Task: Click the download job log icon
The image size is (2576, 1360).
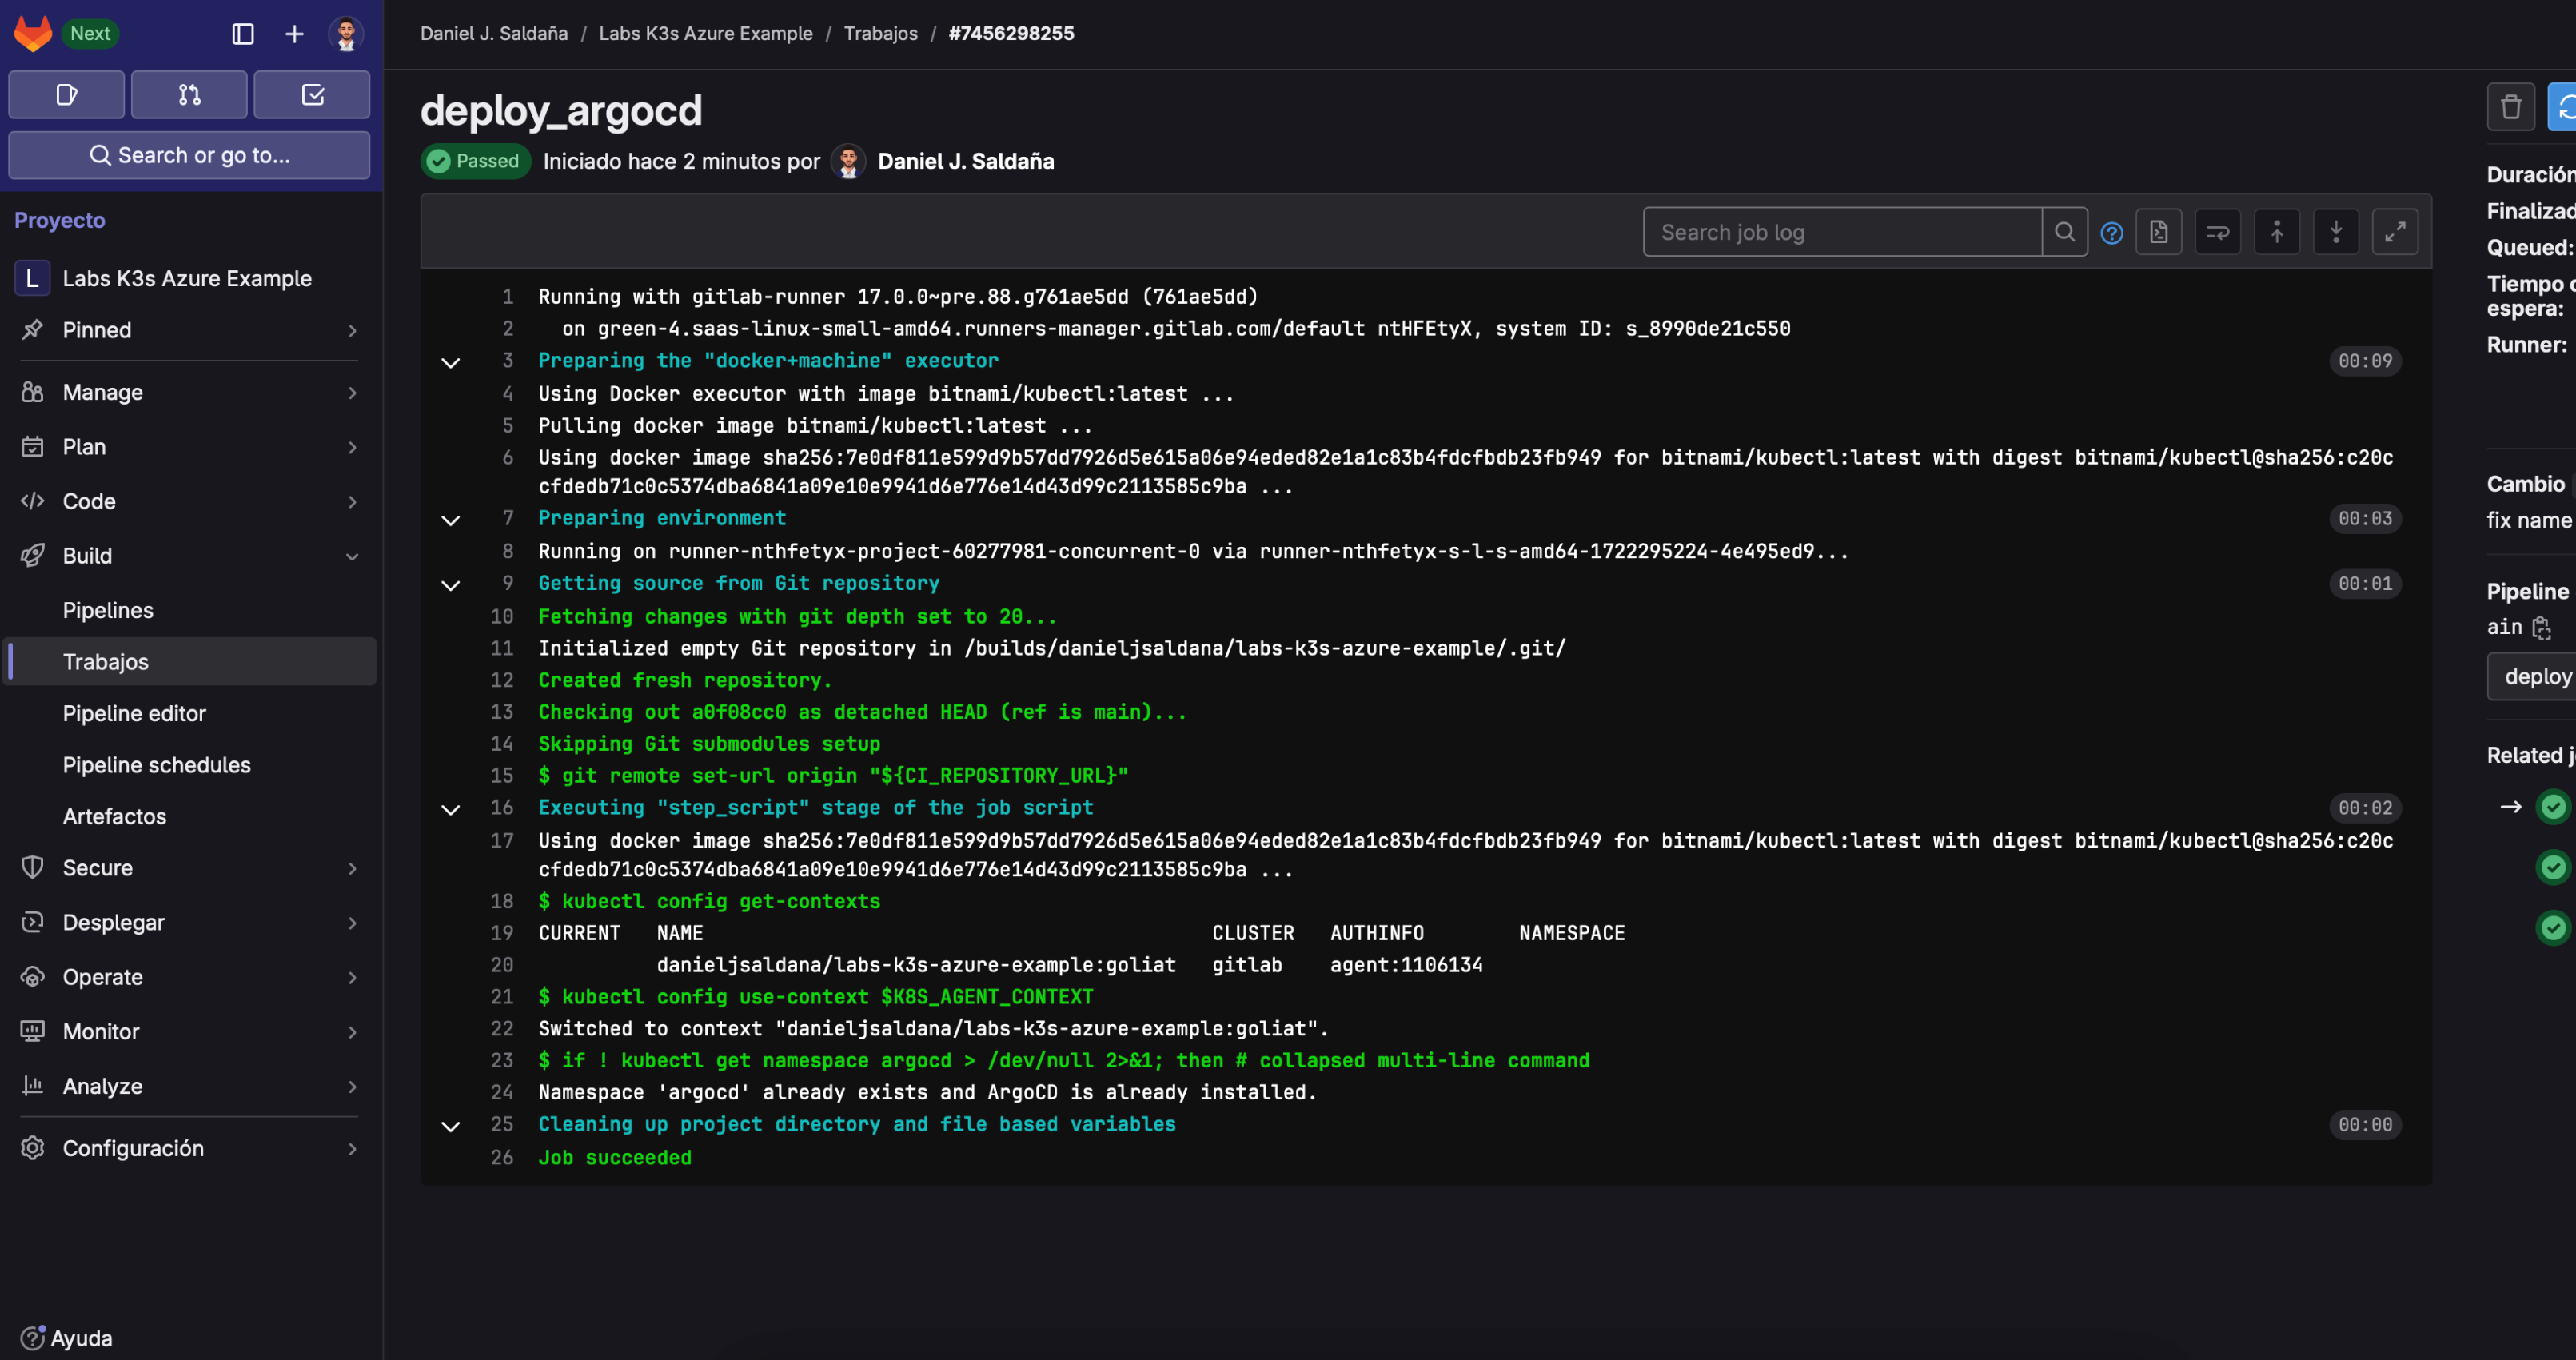Action: 2157,232
